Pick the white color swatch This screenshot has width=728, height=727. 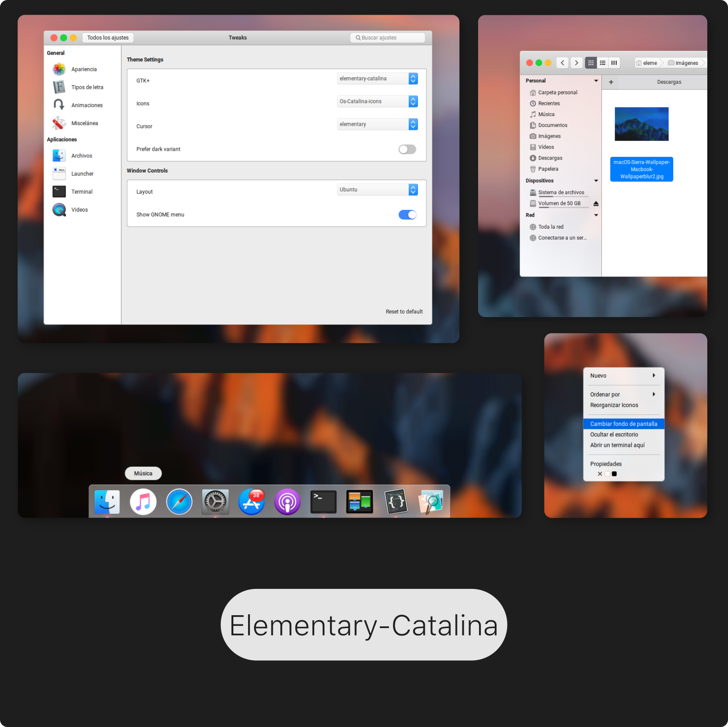click(x=607, y=474)
